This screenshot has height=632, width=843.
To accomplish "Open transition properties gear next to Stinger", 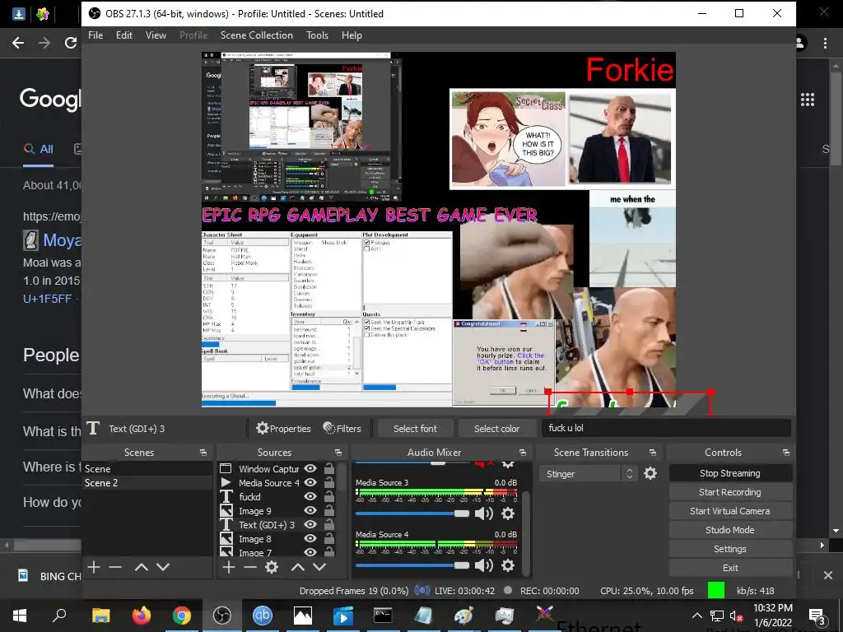I will tap(650, 473).
